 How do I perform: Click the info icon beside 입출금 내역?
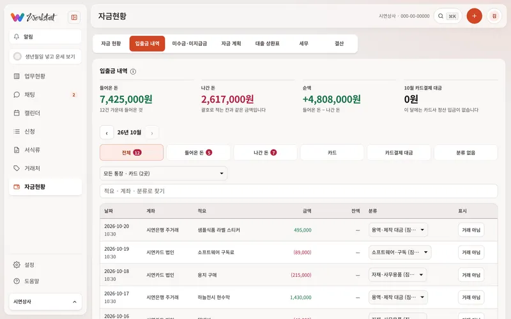pyautogui.click(x=133, y=71)
